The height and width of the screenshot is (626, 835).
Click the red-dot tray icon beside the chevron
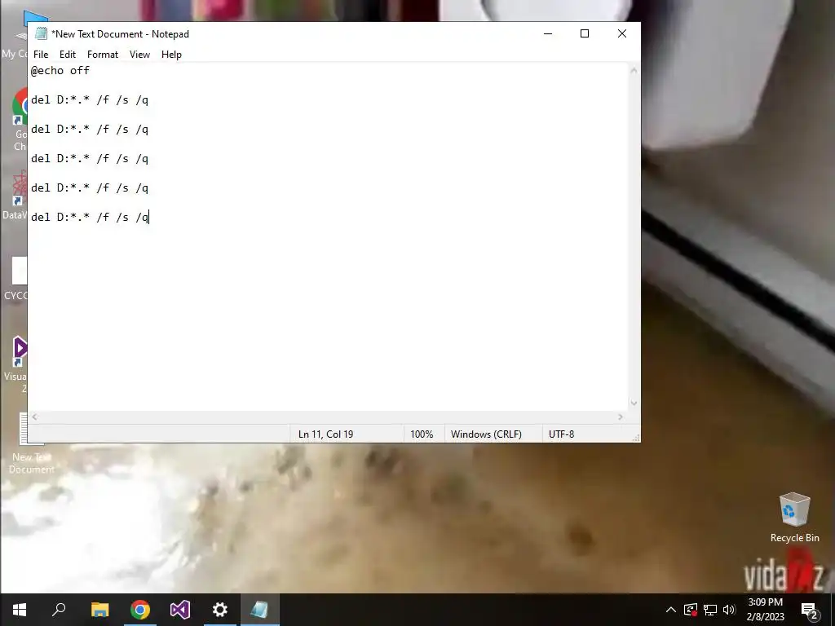(691, 610)
